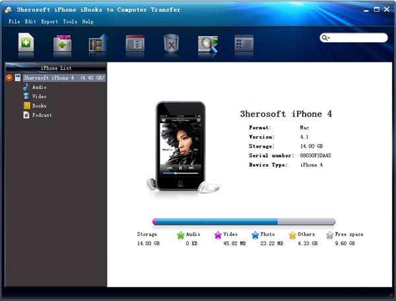Open the Podcast category
Screen dimensions: 396x301
(42, 115)
